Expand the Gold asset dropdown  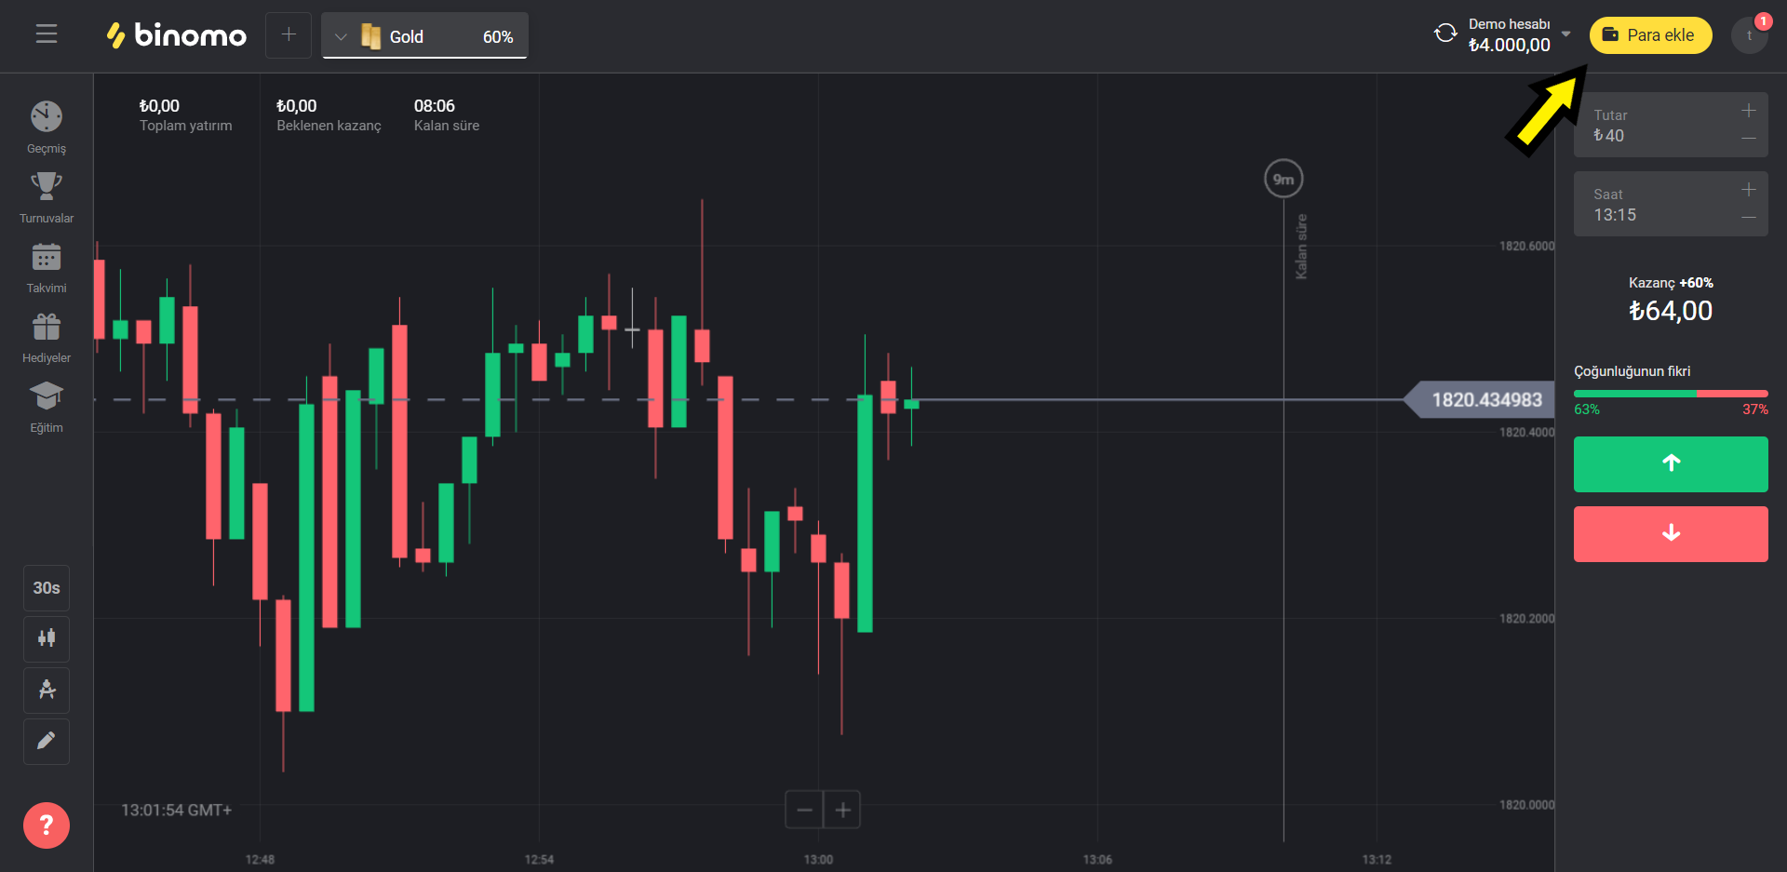(x=424, y=36)
